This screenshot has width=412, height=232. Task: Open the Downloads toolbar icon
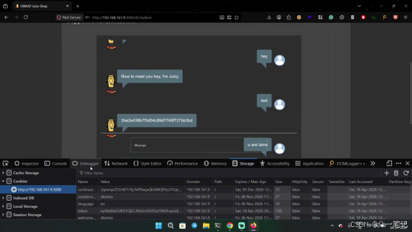269,17
